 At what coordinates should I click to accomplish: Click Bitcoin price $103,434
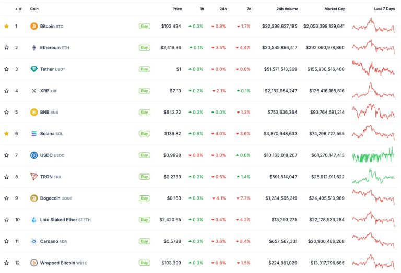(x=171, y=26)
